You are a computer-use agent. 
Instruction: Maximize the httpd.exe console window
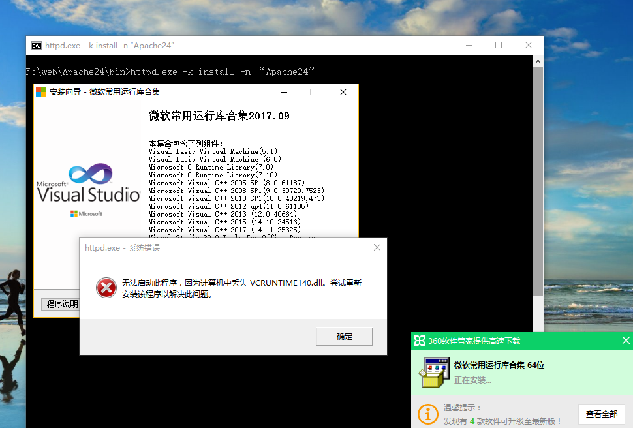click(499, 45)
